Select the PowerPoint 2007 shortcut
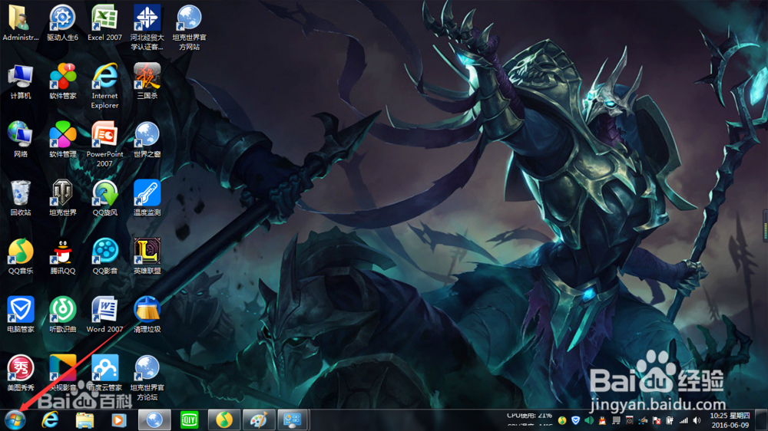Viewport: 768px width, 431px height. point(104,144)
